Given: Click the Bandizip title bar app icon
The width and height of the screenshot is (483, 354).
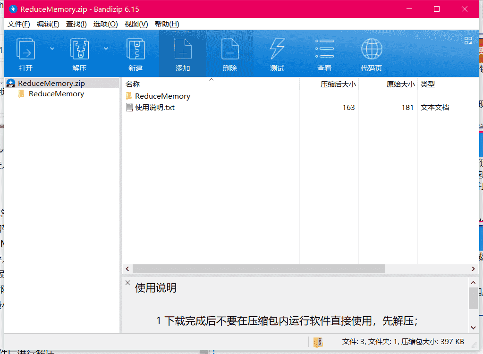Looking at the screenshot, I should point(13,9).
